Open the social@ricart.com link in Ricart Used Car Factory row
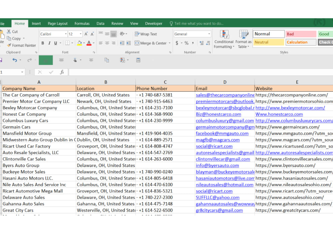This screenshot has height=250, width=333. pos(214,146)
